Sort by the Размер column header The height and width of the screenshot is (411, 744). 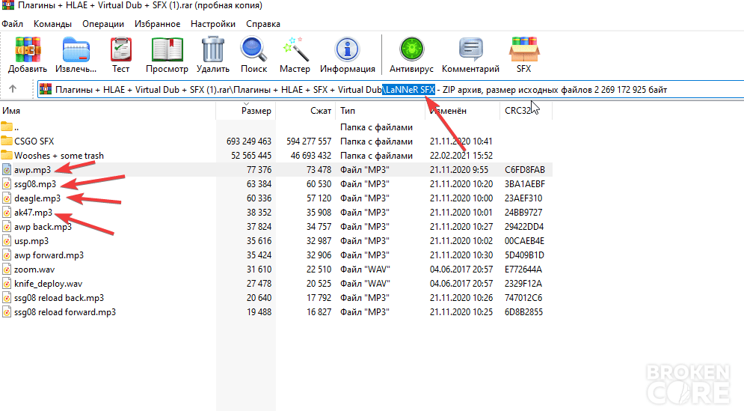246,111
